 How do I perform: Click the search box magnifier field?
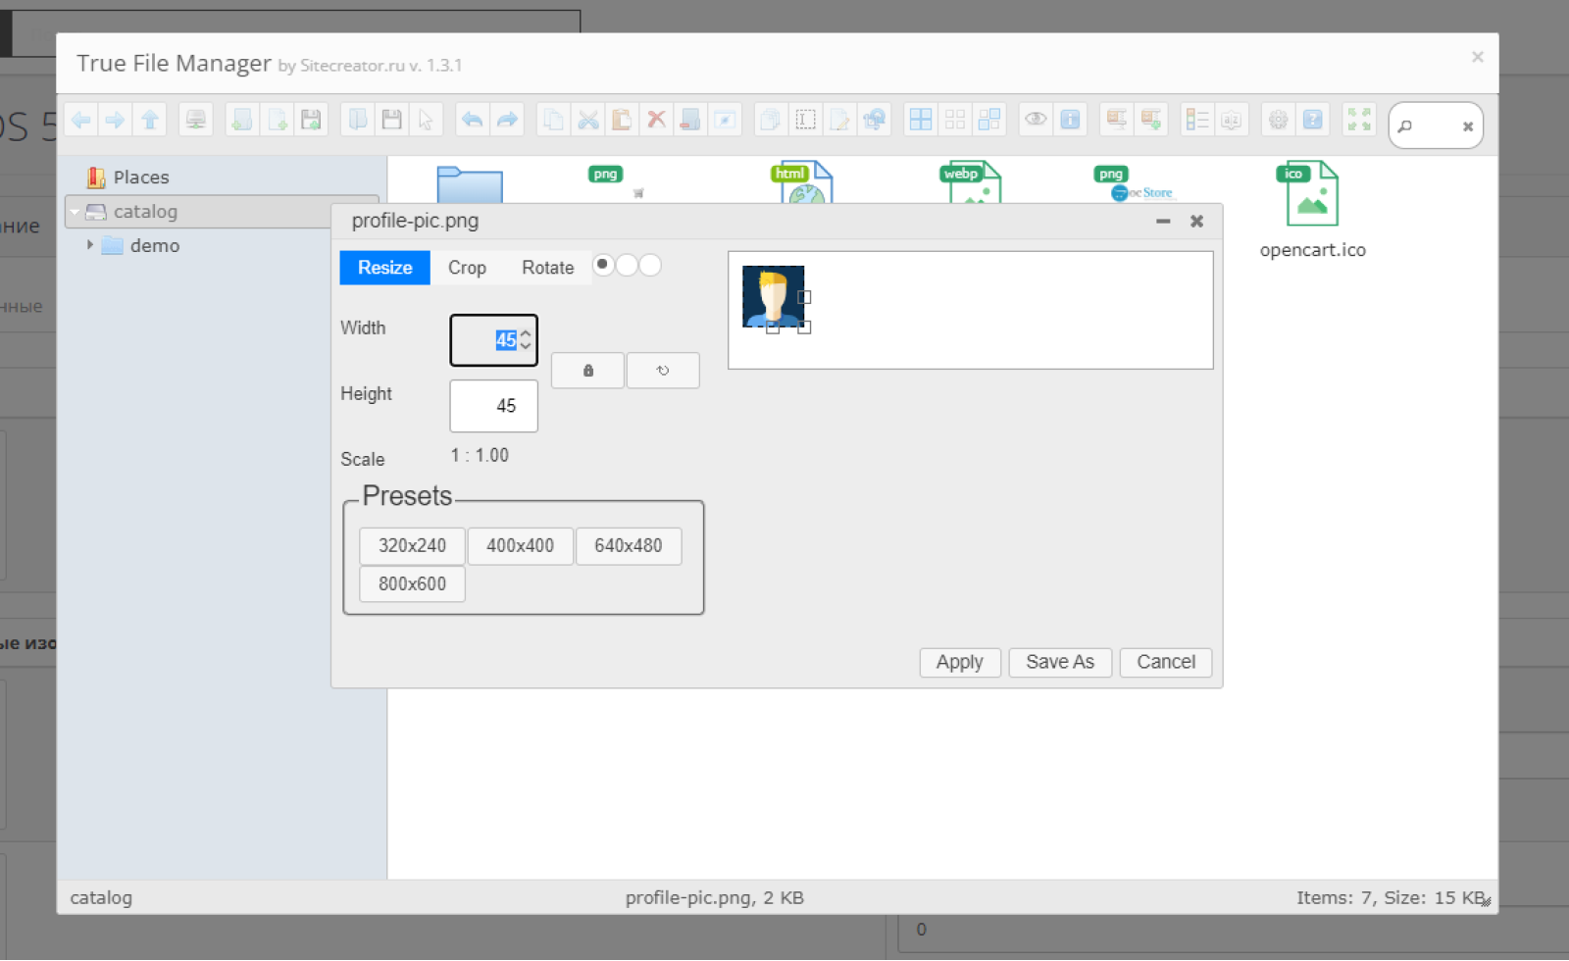1434,126
